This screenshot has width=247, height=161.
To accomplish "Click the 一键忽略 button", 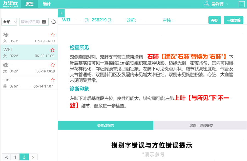I will [x=234, y=20].
